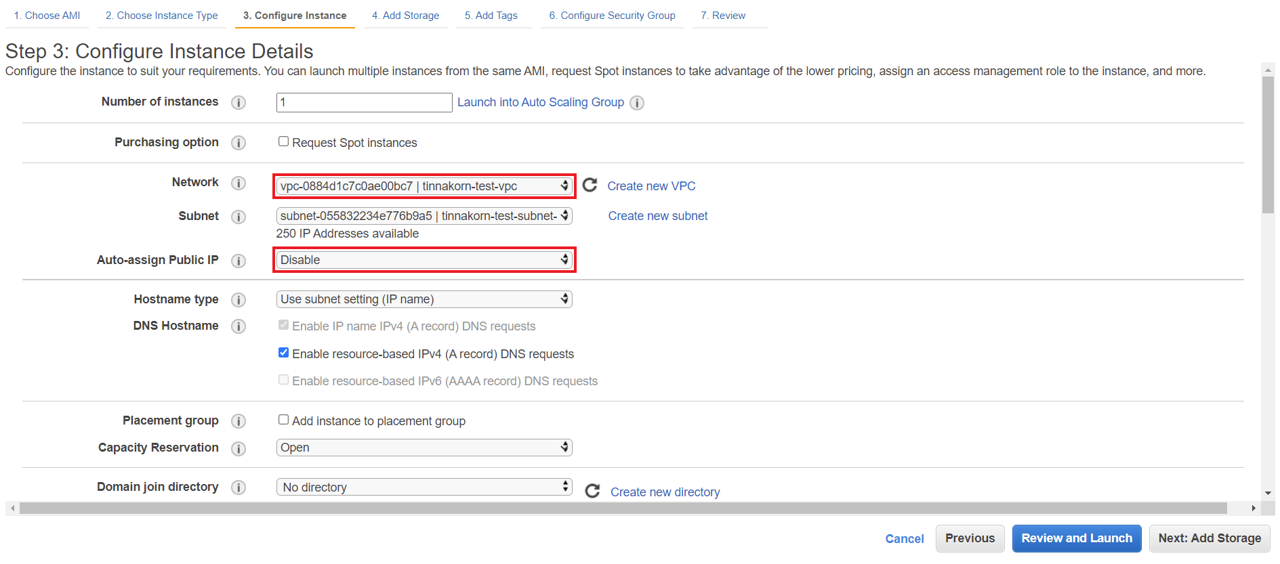The width and height of the screenshot is (1280, 564).
Task: Click info icon next to Placement group
Action: click(239, 421)
